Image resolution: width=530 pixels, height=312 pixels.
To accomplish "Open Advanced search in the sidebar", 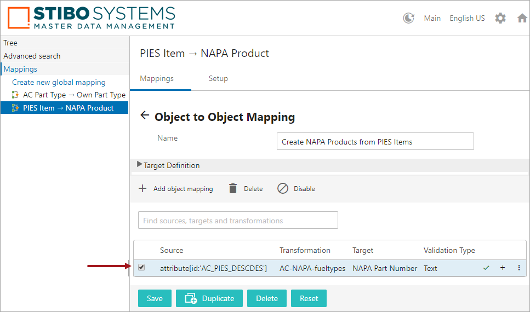I will pos(65,56).
